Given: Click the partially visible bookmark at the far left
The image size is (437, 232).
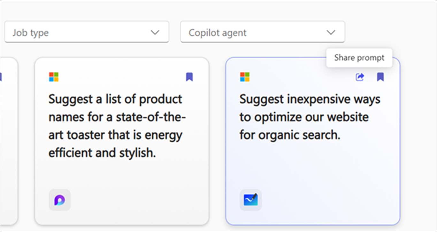Looking at the screenshot, I should pos(2,76).
